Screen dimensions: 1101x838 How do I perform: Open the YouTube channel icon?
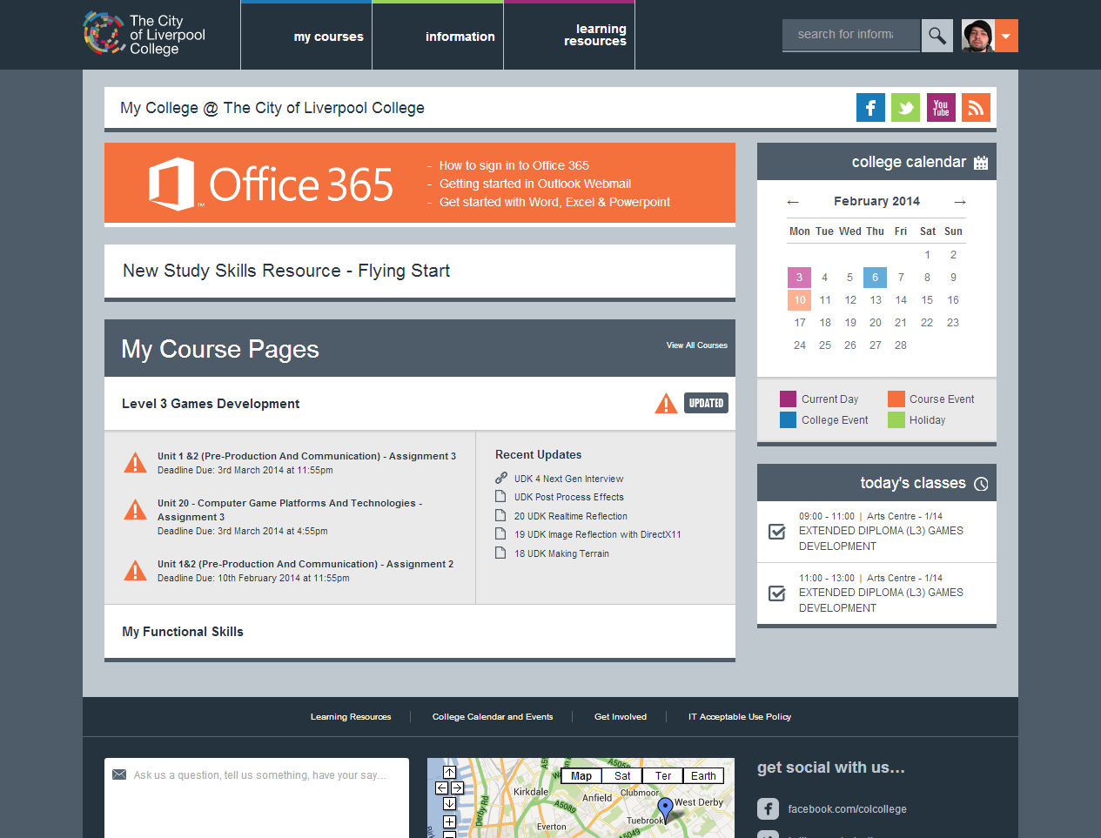click(940, 107)
